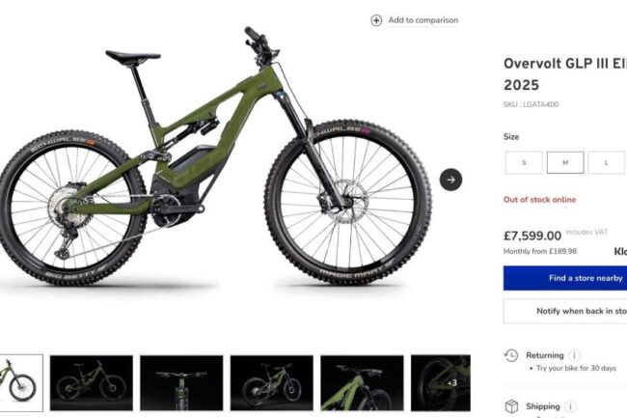Click Add to comparison link

[x=423, y=20]
